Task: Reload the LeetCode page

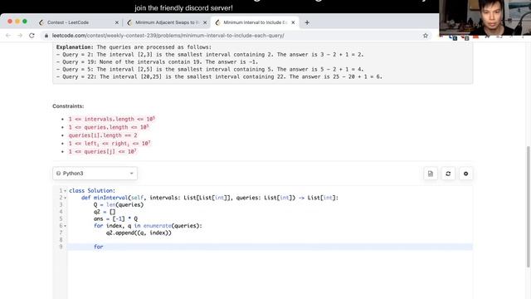Action: click(32, 35)
